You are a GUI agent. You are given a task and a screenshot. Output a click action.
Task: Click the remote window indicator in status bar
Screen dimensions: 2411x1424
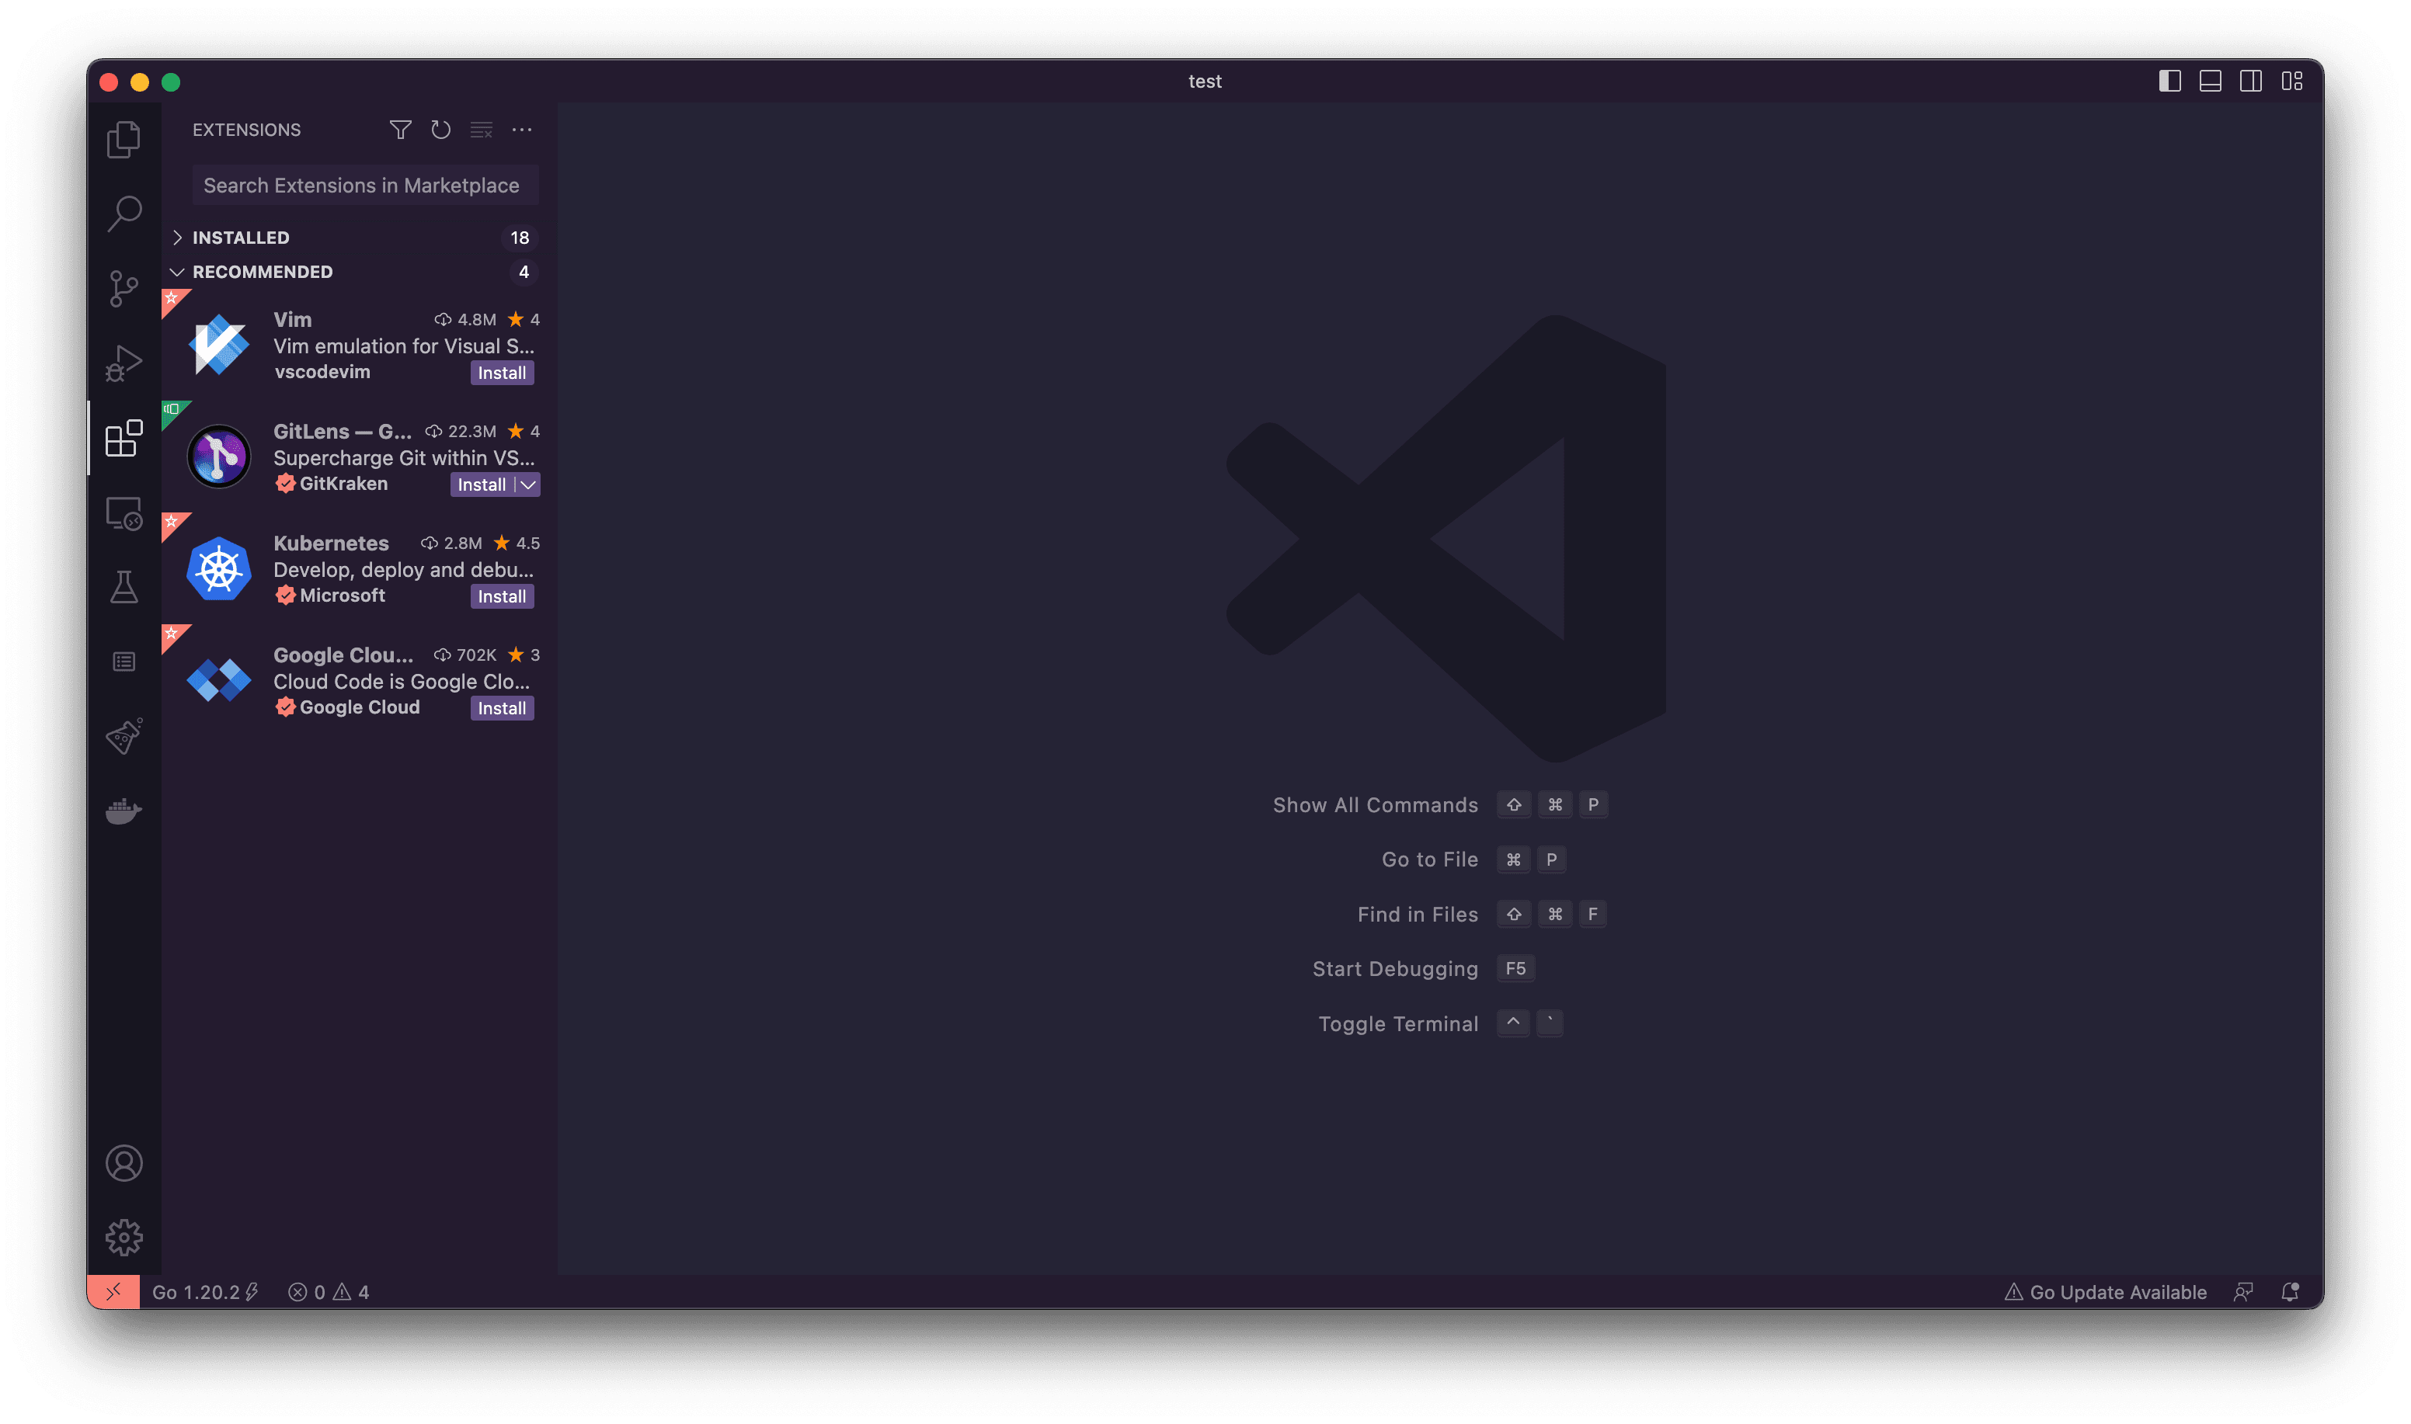point(113,1291)
